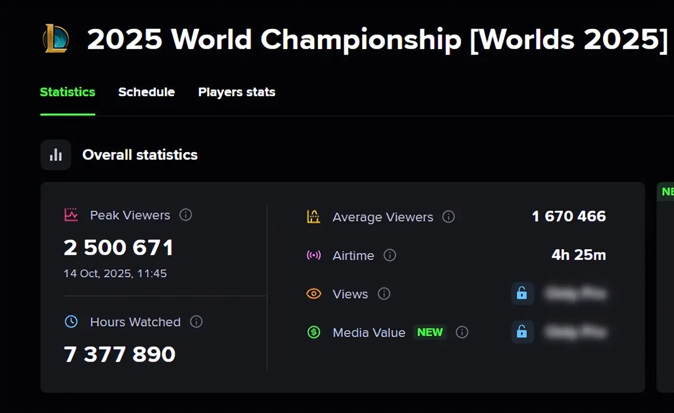Image resolution: width=674 pixels, height=413 pixels.
Task: Show info tooltip for Hours Watched
Action: (196, 322)
